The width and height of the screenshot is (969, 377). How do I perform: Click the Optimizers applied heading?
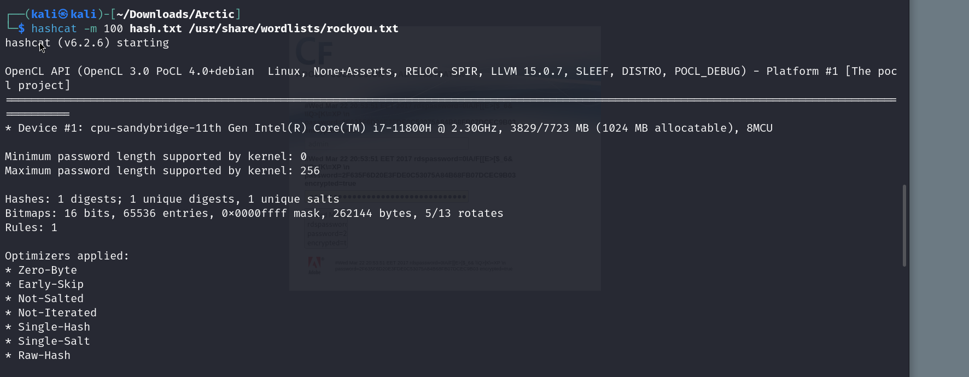(67, 256)
